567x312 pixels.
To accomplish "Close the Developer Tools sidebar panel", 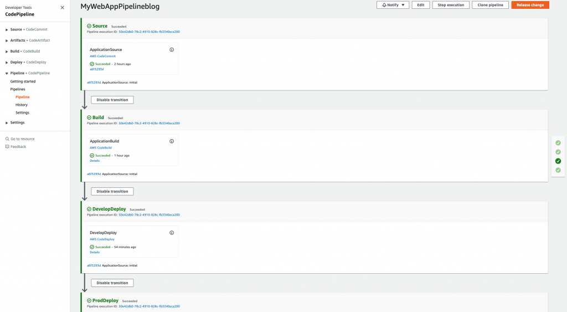I will point(62,8).
